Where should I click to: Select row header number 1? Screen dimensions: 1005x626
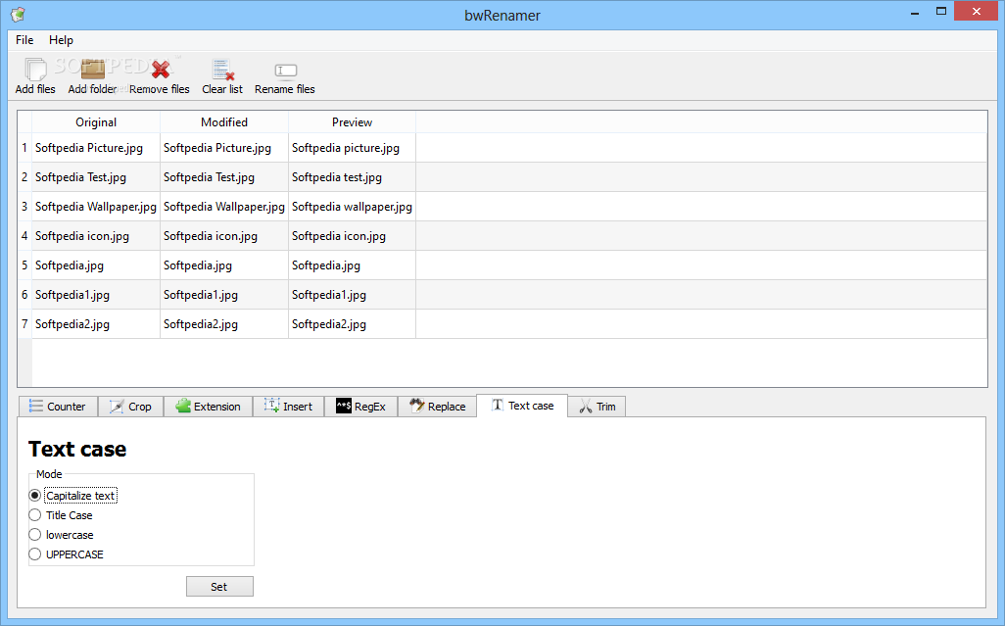pyautogui.click(x=24, y=148)
